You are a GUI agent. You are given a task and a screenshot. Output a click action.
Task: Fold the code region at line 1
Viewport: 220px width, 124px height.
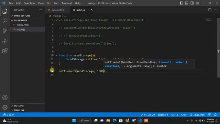click(56, 20)
